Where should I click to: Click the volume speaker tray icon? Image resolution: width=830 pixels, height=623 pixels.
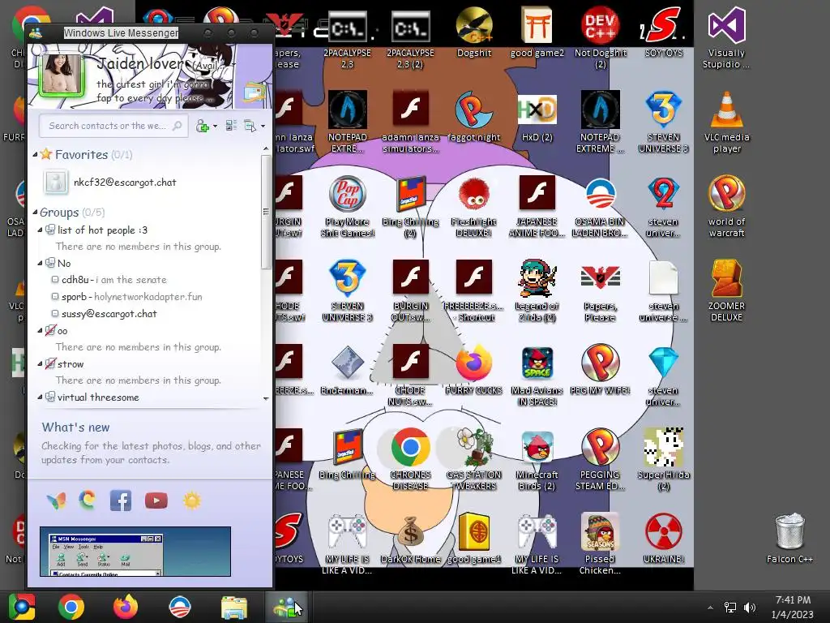click(x=750, y=608)
